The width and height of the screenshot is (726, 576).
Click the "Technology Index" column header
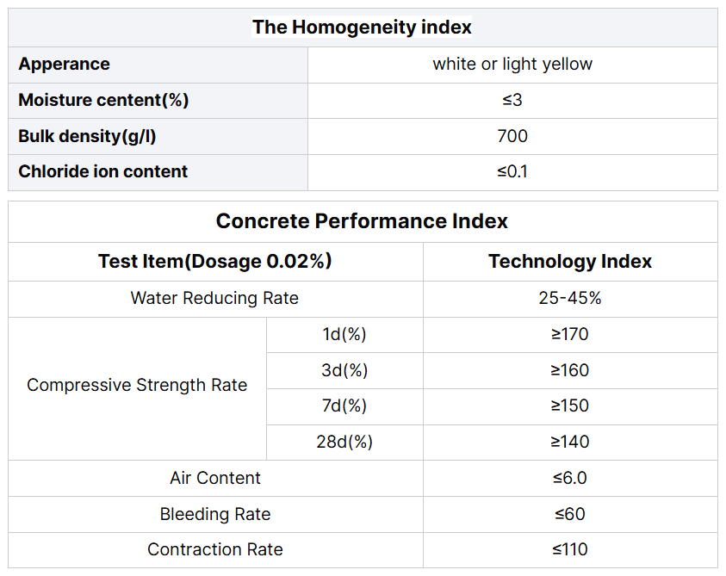pos(570,261)
